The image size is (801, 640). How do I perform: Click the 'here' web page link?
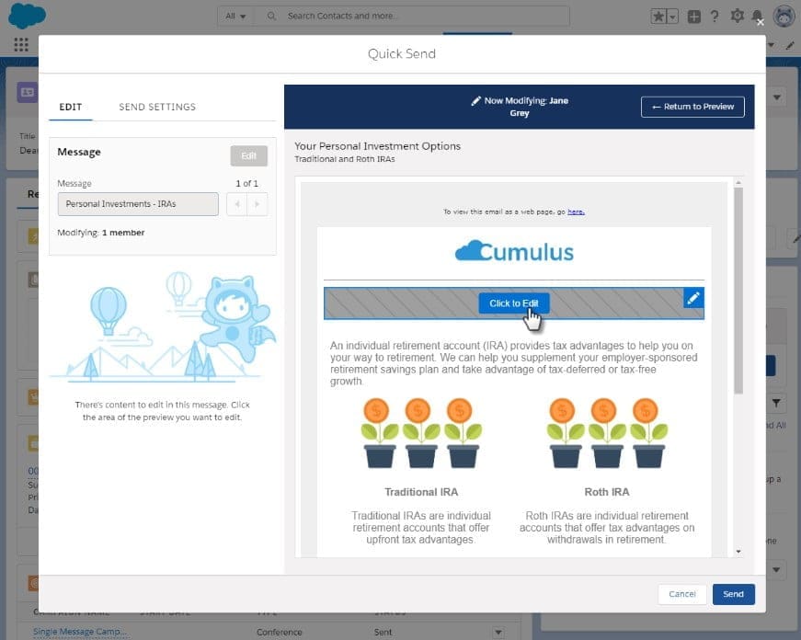pyautogui.click(x=576, y=211)
